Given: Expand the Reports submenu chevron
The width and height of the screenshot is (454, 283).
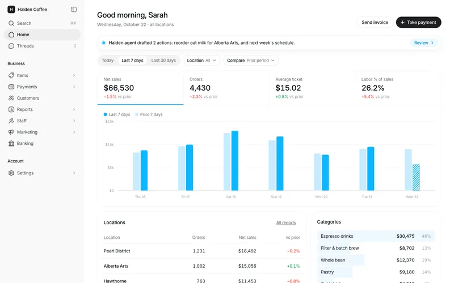Looking at the screenshot, I should (x=74, y=109).
